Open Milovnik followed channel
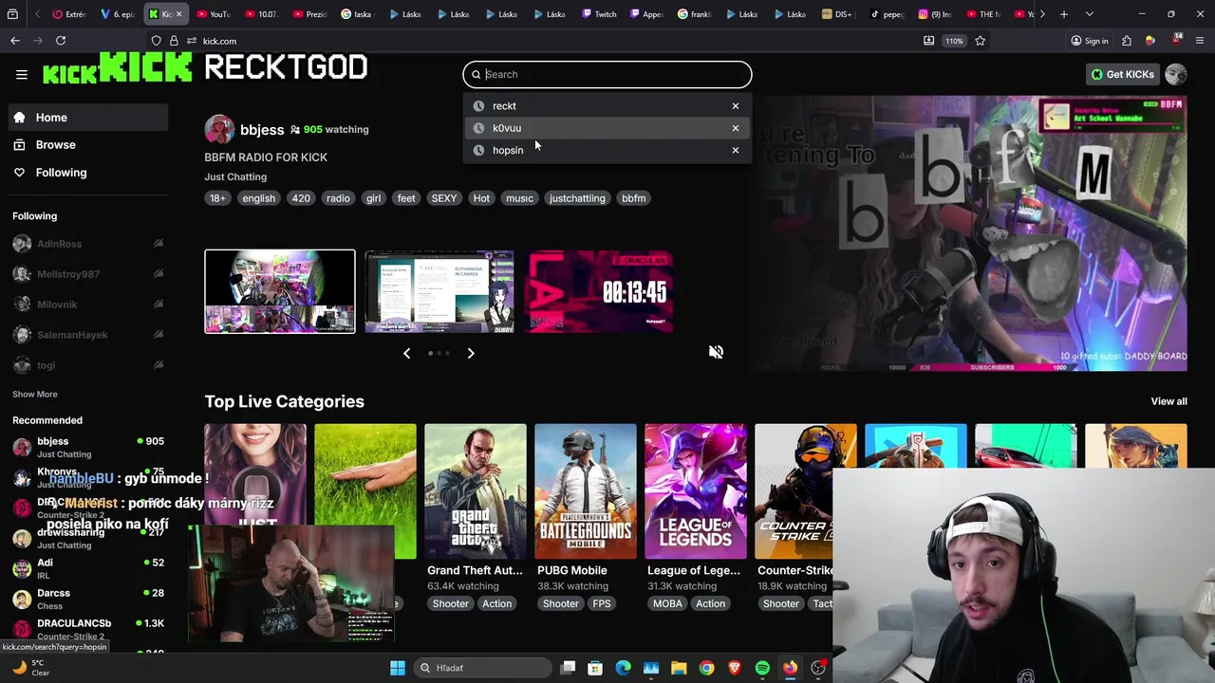Screen dimensions: 1215x683 click(88, 305)
